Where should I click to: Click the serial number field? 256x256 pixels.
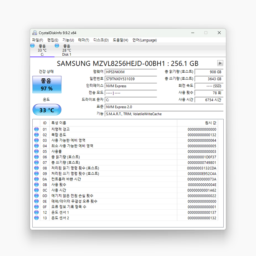131,79
